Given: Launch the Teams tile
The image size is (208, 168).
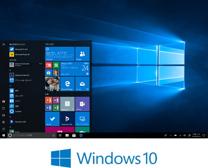Looking at the screenshot, I should click(x=82, y=104).
